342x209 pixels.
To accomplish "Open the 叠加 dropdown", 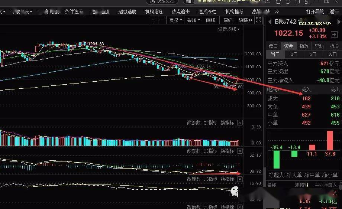I will coord(193,20).
